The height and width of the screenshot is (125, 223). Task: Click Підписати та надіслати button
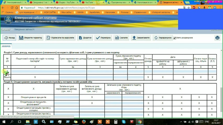point(60,38)
